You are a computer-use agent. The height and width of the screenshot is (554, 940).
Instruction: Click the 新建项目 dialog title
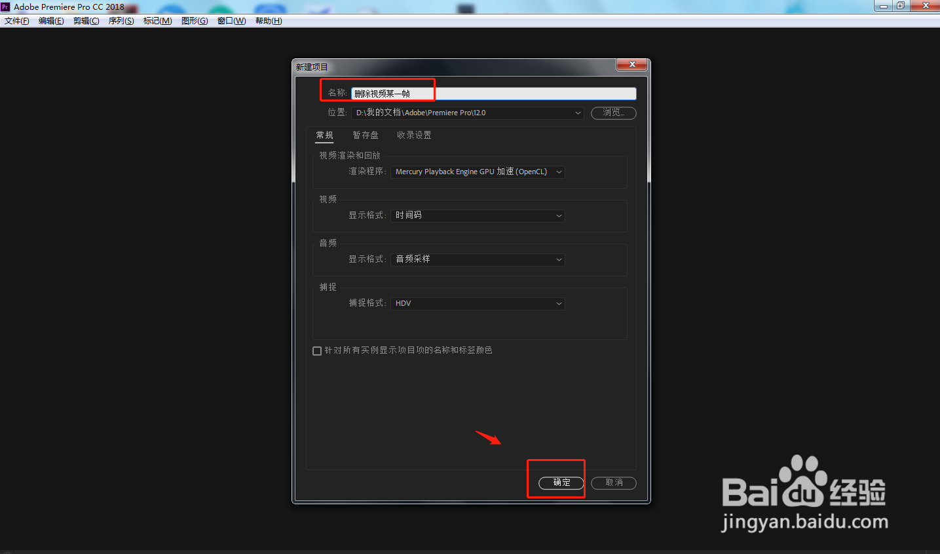tap(312, 67)
